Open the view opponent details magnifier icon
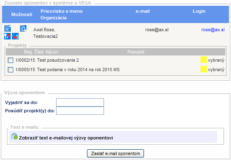Viewport: 231px width, 160px height. pyautogui.click(x=23, y=28)
